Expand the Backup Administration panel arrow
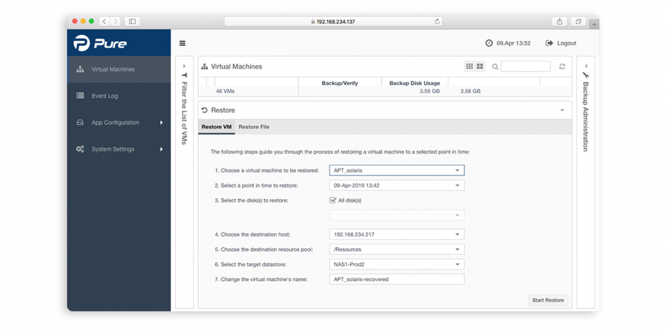 [x=586, y=66]
